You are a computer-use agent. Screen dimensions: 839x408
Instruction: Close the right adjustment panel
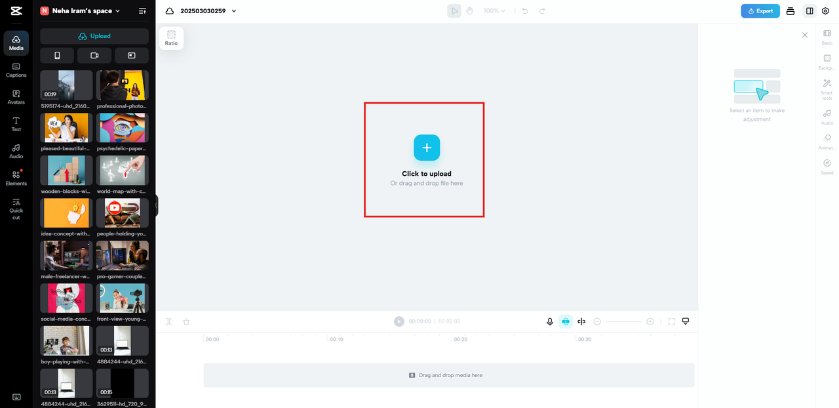point(805,35)
